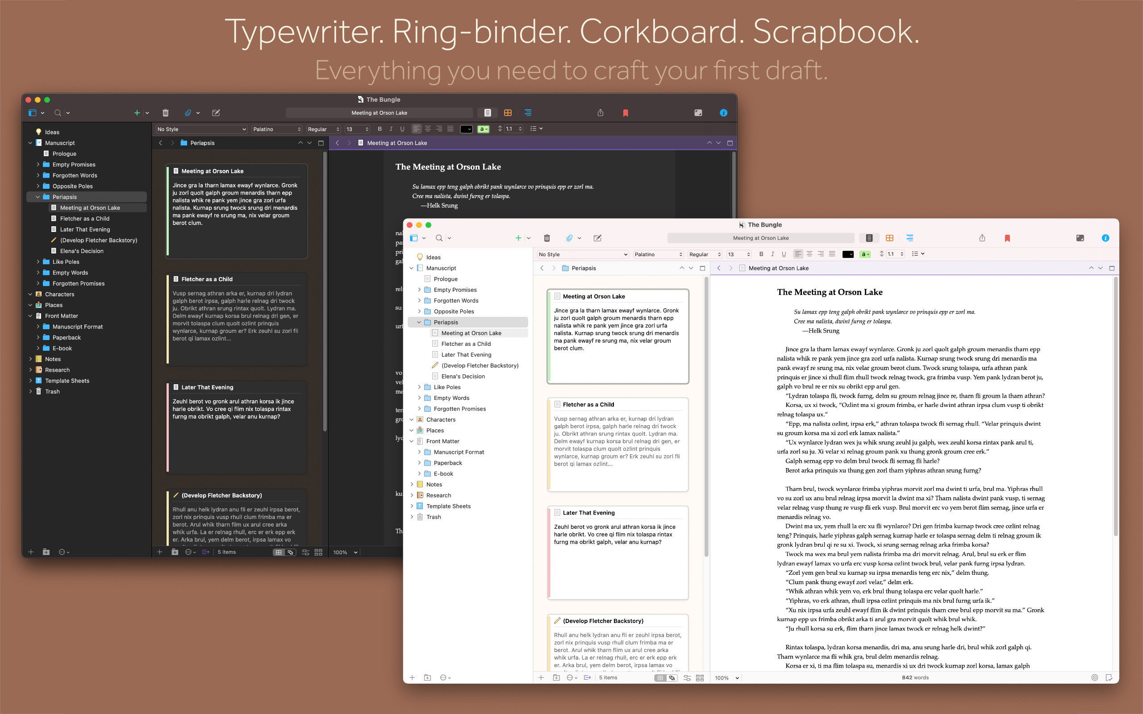The width and height of the screenshot is (1143, 714).
Task: Click the red bookmark icon in the toolbar
Action: (x=1007, y=237)
